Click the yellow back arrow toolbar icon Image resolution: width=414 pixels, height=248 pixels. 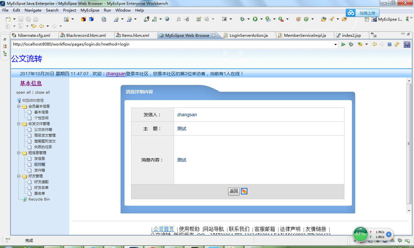click(41, 26)
